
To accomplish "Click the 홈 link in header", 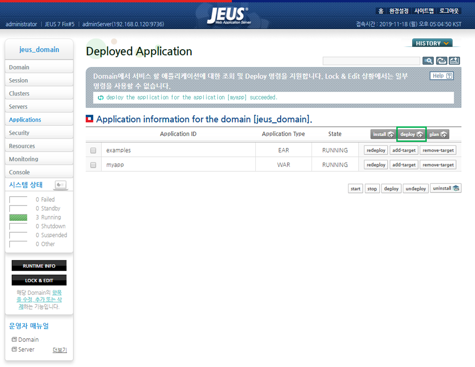I will pyautogui.click(x=381, y=11).
